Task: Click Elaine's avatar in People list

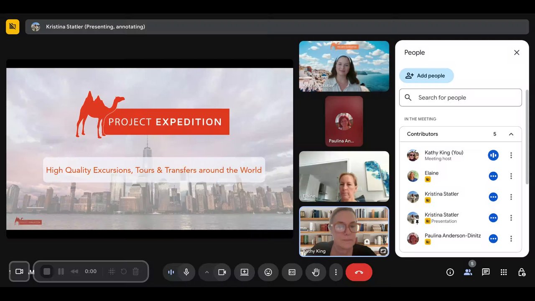Action: pos(413,176)
